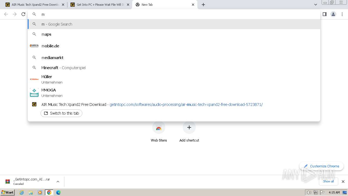The height and width of the screenshot is (196, 348).
Task: Click 'Show all' downloads button
Action: click(328, 181)
